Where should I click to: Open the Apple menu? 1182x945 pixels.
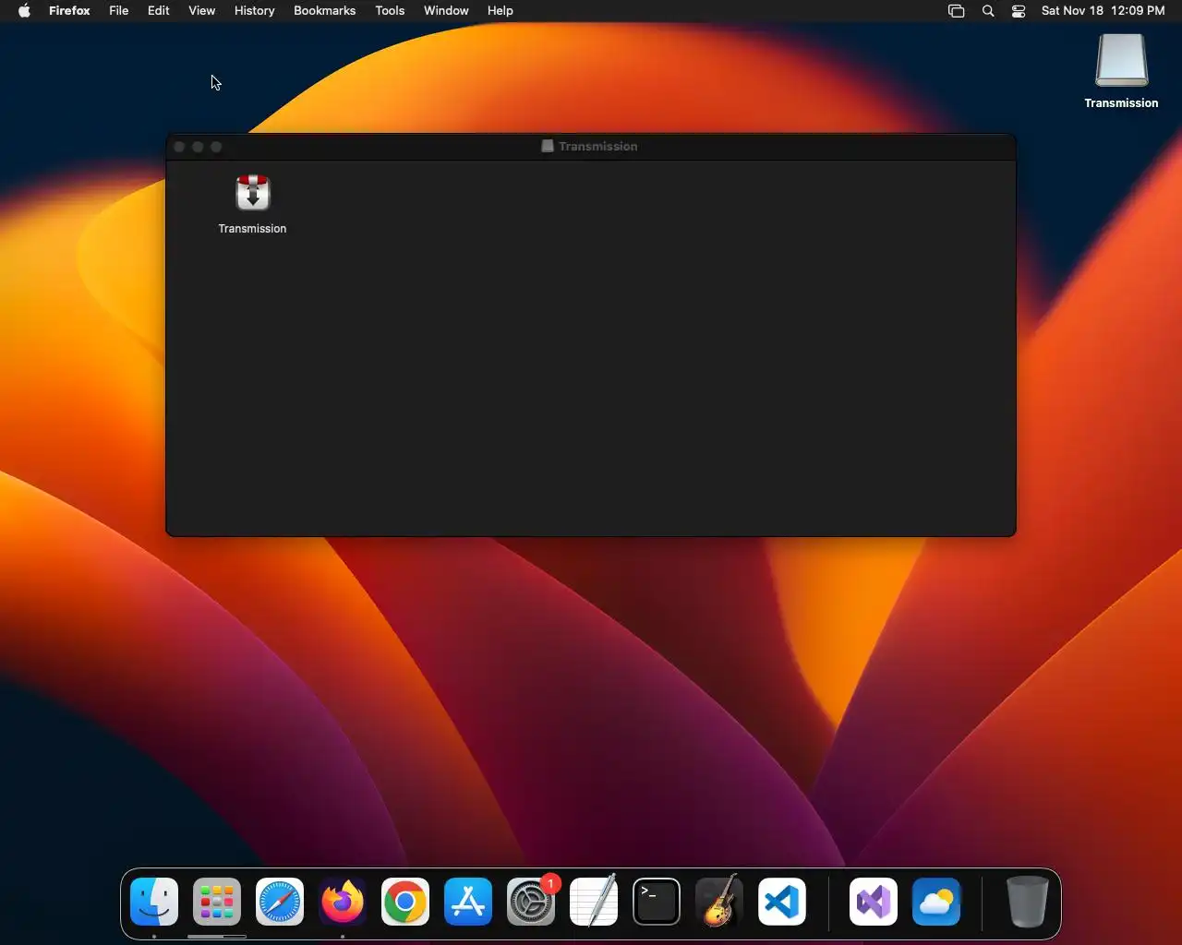24,11
